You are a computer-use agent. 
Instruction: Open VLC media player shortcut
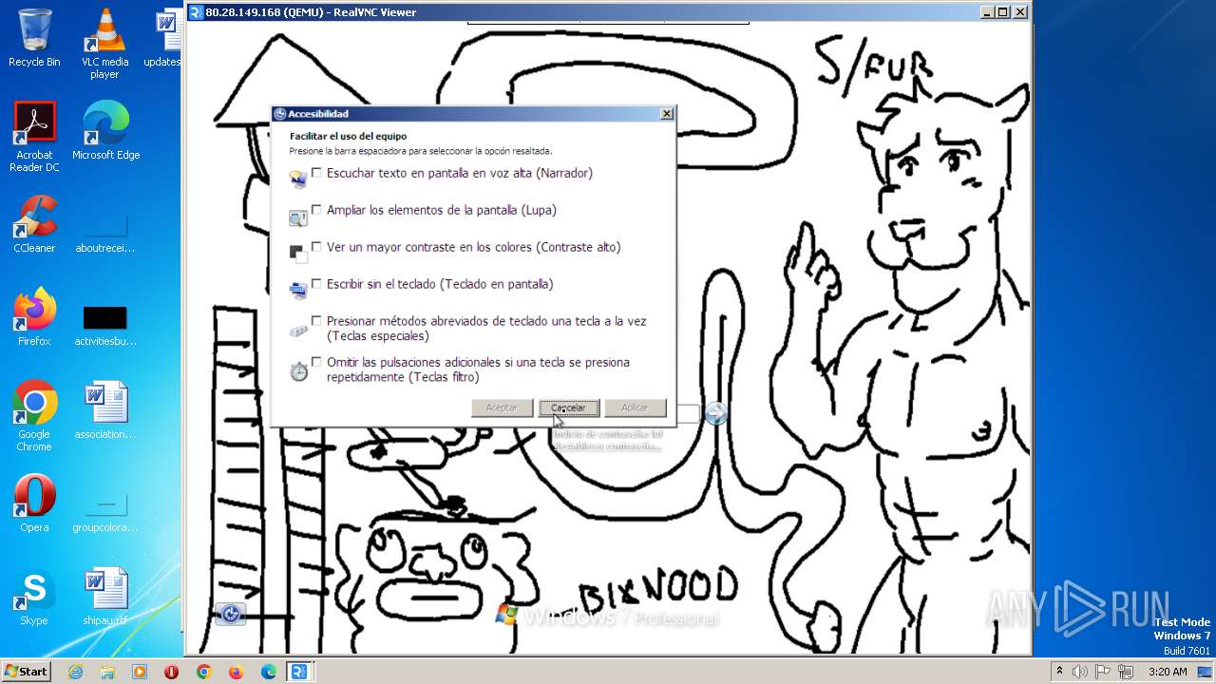point(104,44)
